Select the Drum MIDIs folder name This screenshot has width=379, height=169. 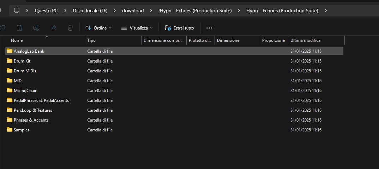(x=25, y=71)
